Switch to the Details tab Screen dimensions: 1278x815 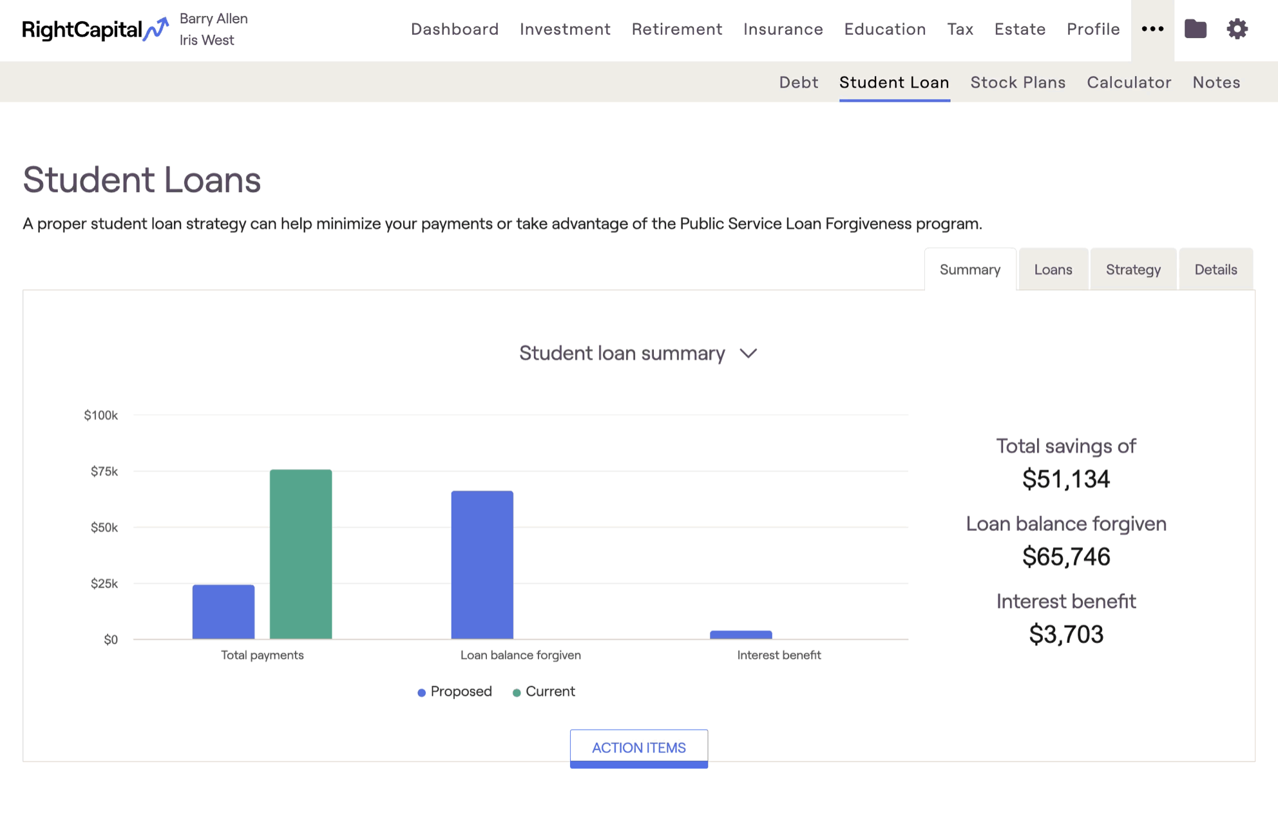pos(1216,269)
